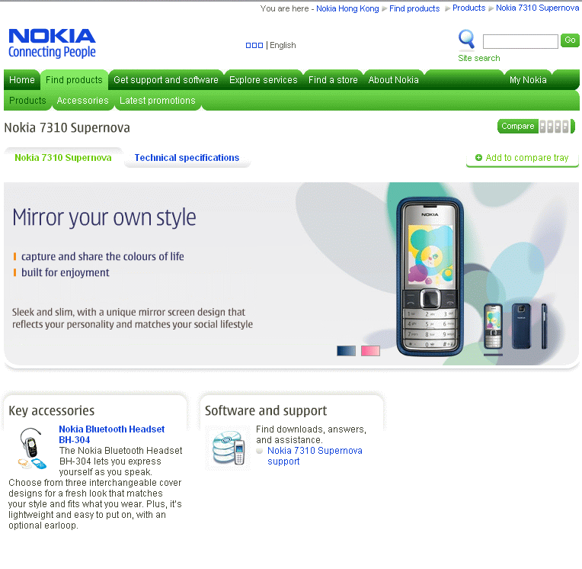Open the About Nokia menu
The height and width of the screenshot is (569, 582).
pyautogui.click(x=393, y=80)
